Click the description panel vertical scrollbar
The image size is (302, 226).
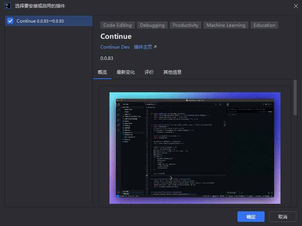[x=295, y=98]
